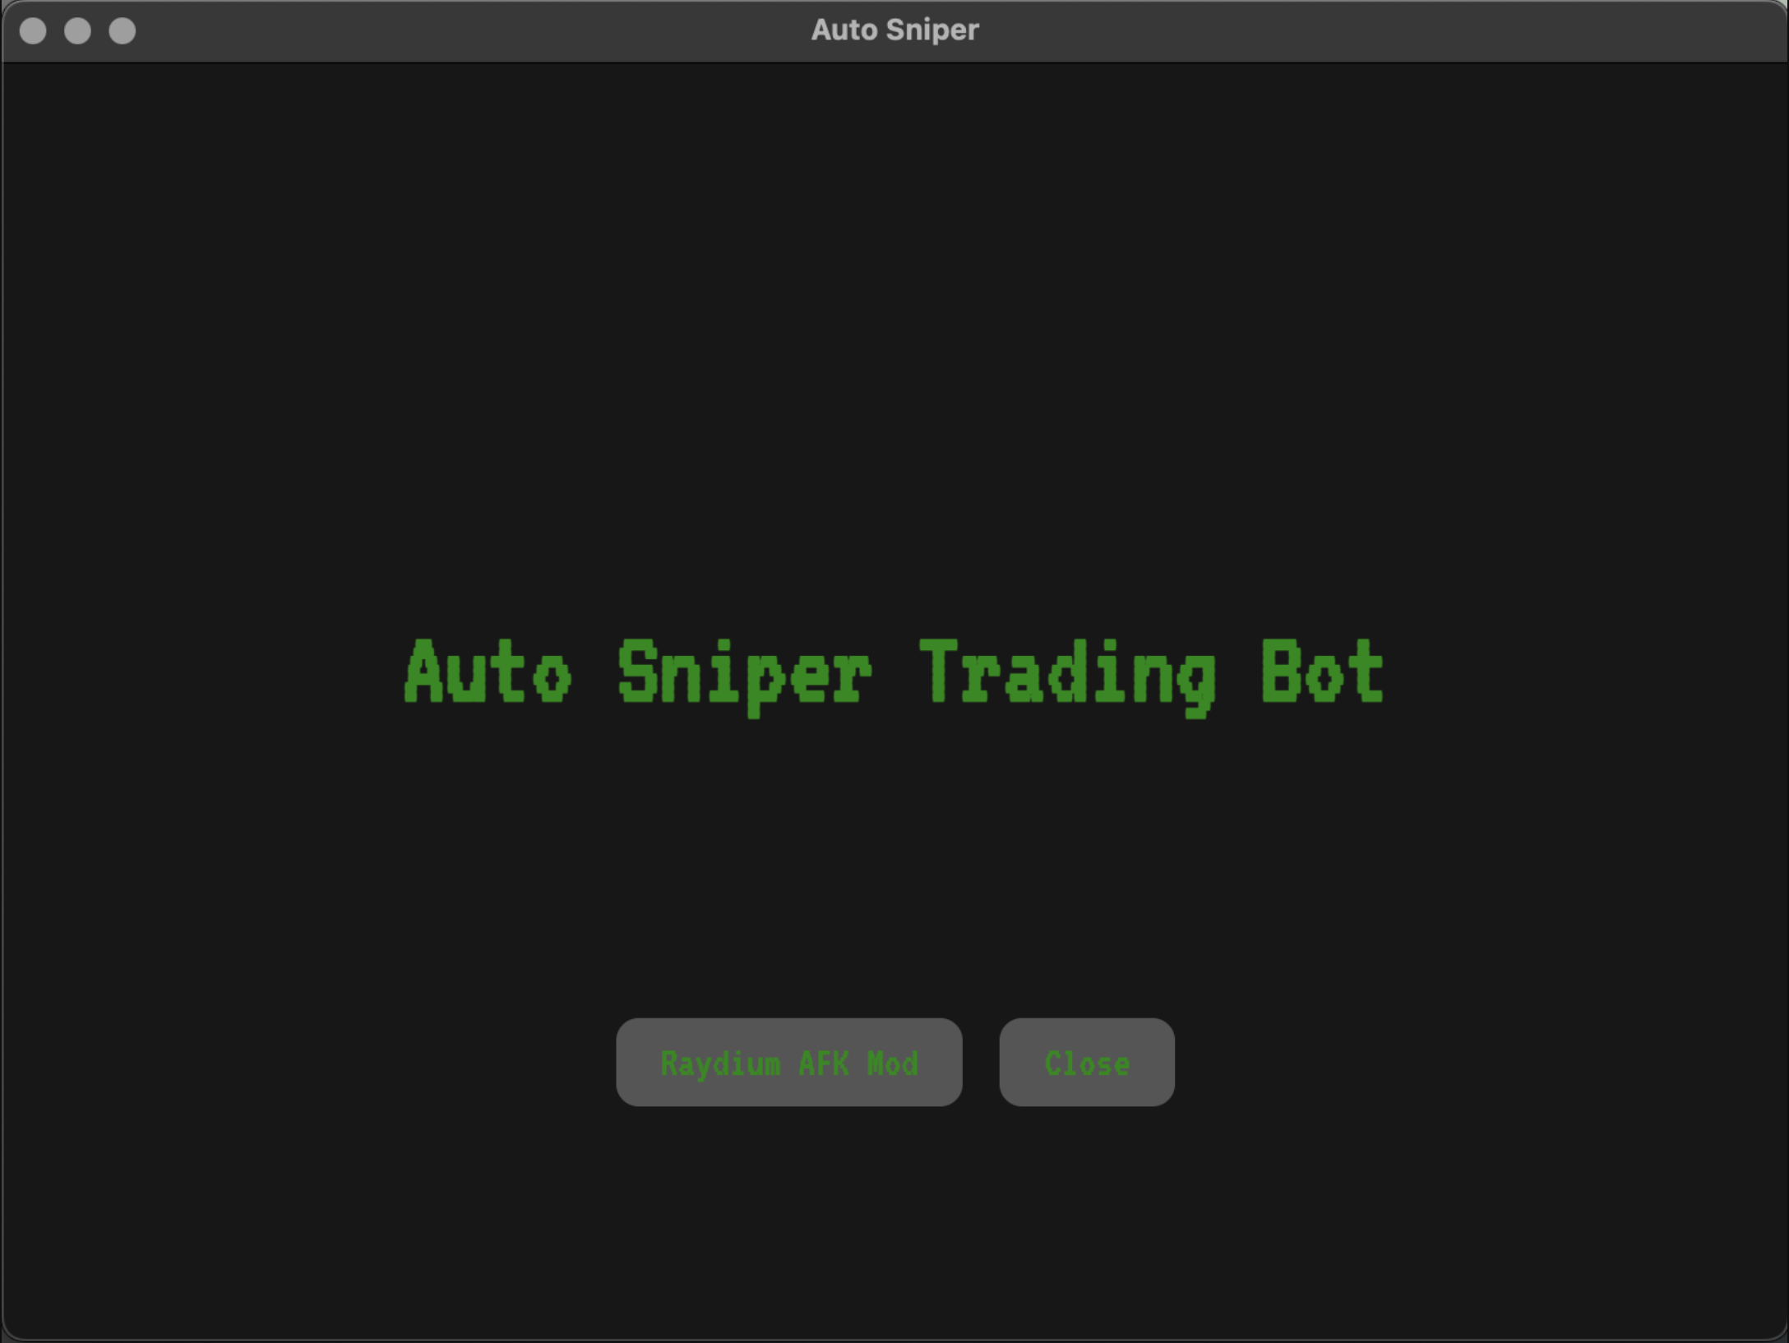Click the 'Auto Sniper' title bar text
This screenshot has width=1789, height=1343.
click(894, 30)
